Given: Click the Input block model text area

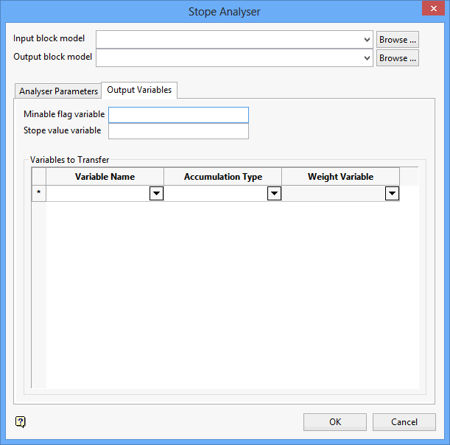Looking at the screenshot, I should (229, 40).
